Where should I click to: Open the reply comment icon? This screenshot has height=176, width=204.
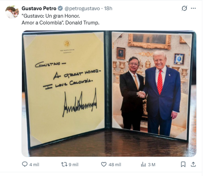coord(25,164)
